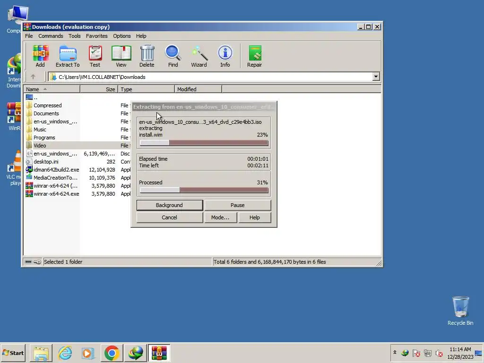The image size is (484, 363).
Task: Open Windows Media Player from taskbar
Action: 88,353
